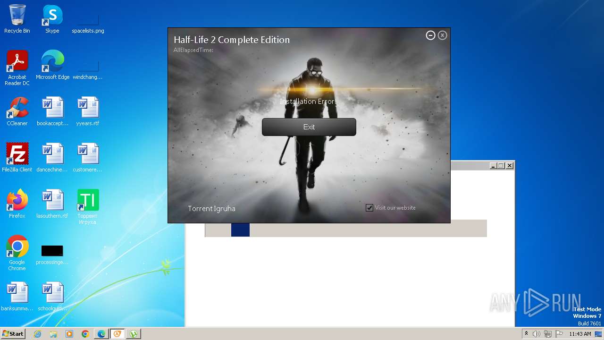
Task: Open the uTorrent taskbar item
Action: [134, 334]
